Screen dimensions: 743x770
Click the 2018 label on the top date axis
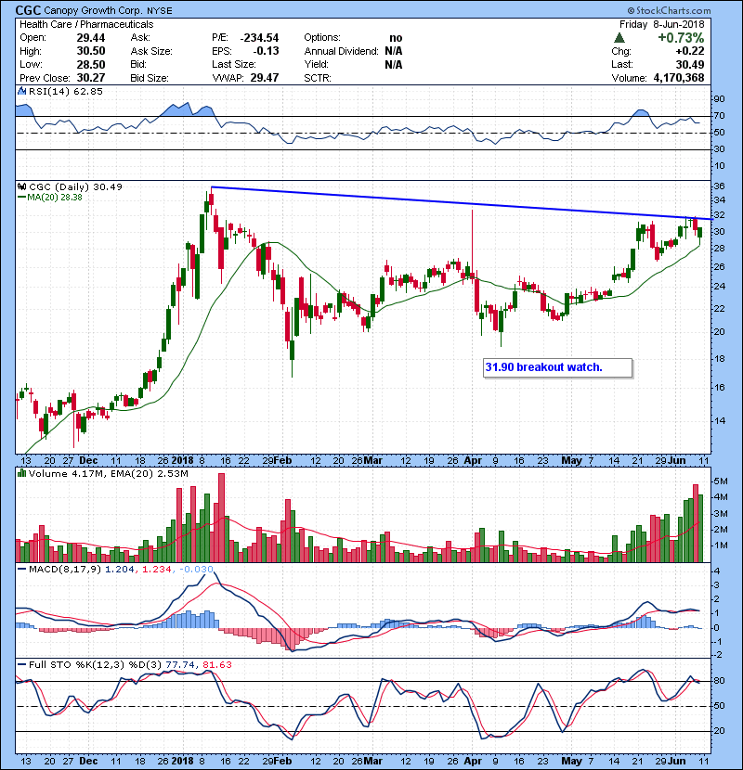[x=182, y=461]
